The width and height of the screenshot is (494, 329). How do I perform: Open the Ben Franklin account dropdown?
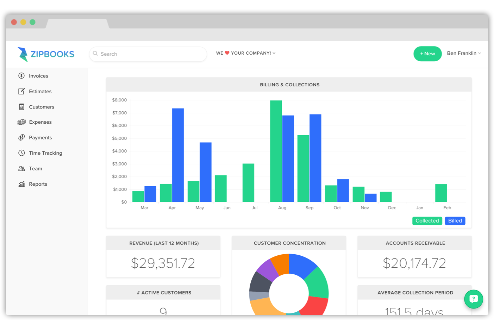pyautogui.click(x=464, y=53)
